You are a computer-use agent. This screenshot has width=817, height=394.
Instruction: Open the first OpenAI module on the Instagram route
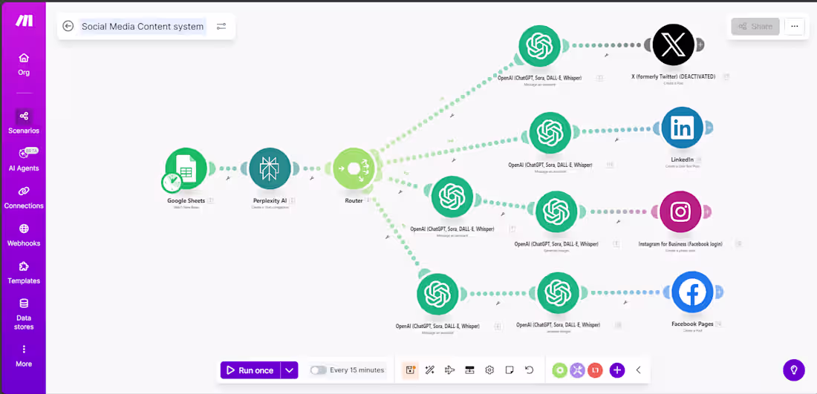(x=452, y=196)
